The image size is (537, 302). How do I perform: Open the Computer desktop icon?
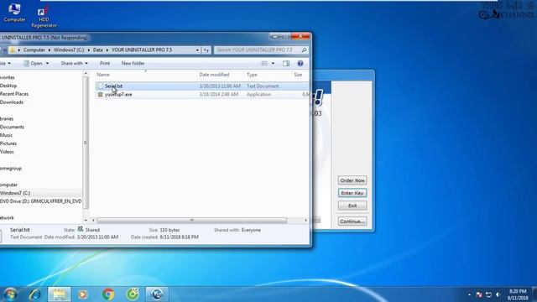(x=14, y=13)
